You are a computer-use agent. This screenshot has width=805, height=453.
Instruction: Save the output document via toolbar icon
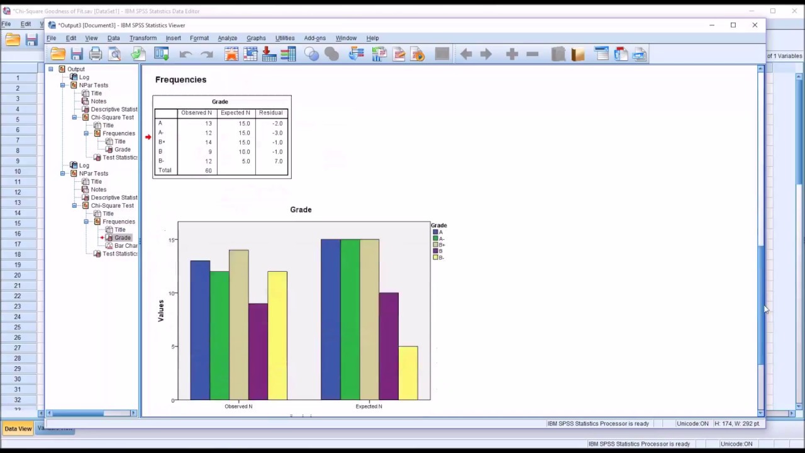pyautogui.click(x=77, y=54)
